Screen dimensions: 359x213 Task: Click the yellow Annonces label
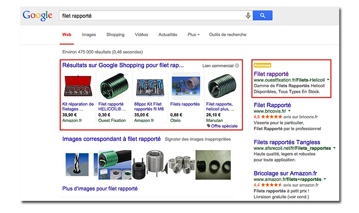pyautogui.click(x=262, y=65)
